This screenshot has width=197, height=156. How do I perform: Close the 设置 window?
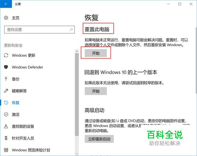point(191,4)
